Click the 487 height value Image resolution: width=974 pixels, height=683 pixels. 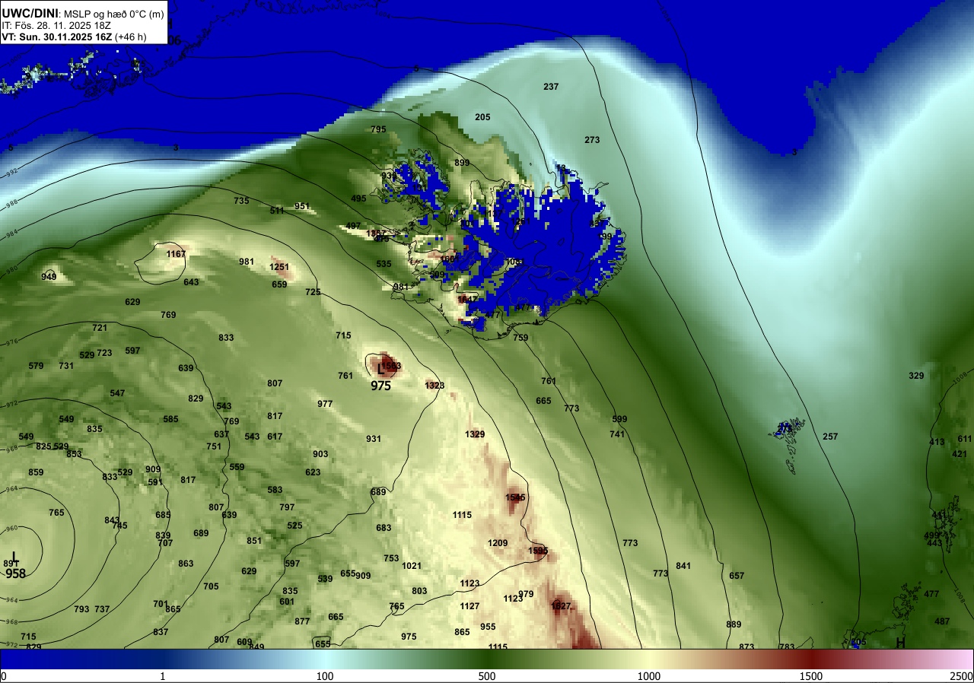coord(942,621)
